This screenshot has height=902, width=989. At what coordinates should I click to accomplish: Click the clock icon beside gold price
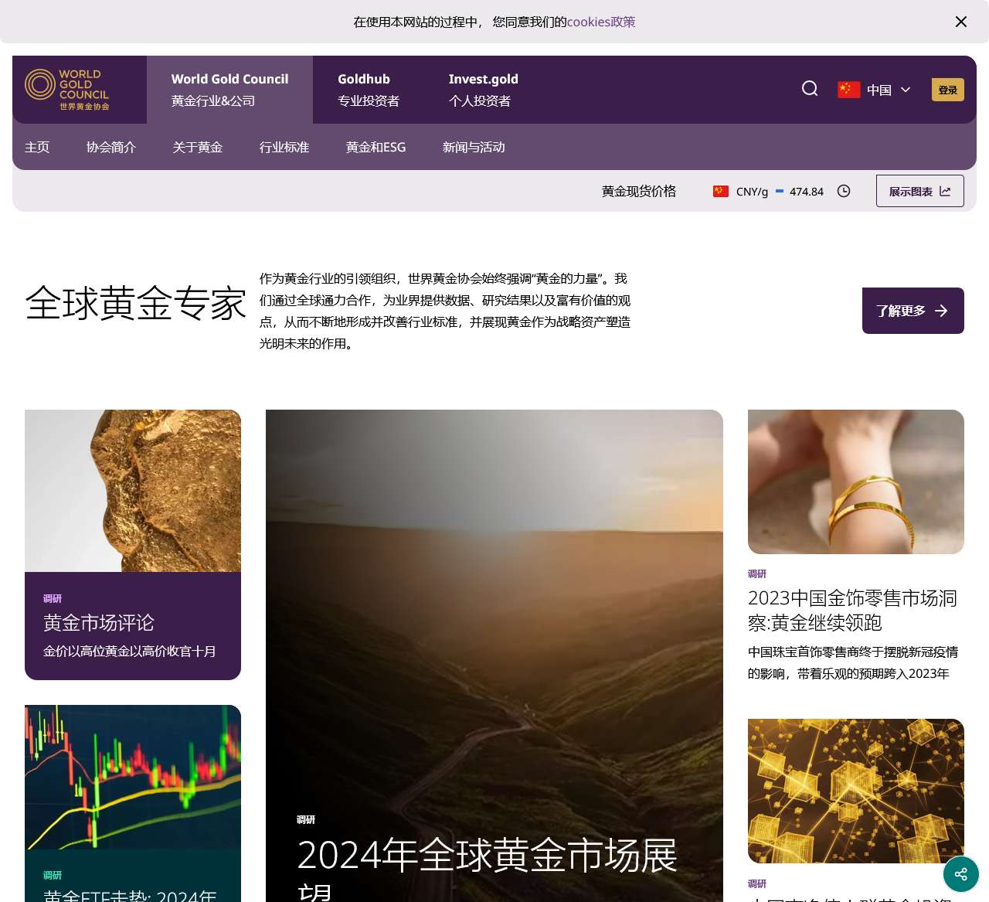click(844, 191)
